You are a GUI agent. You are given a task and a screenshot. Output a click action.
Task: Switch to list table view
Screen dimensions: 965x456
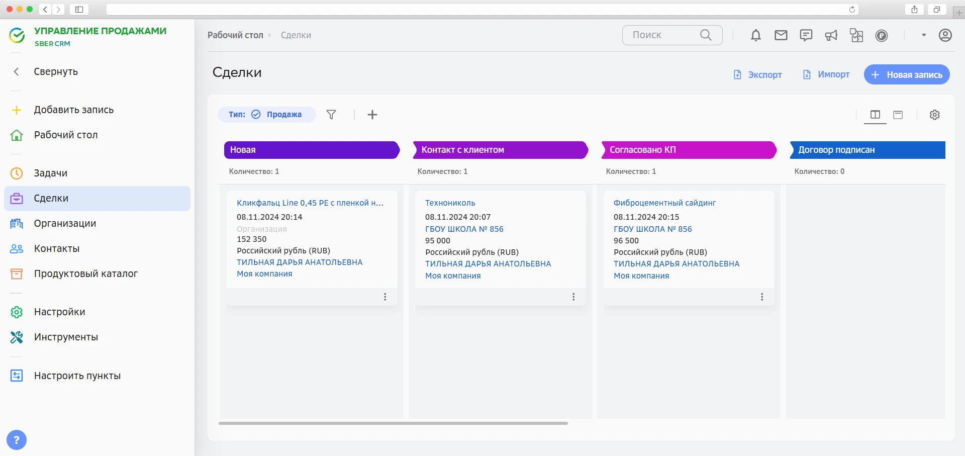pos(898,115)
